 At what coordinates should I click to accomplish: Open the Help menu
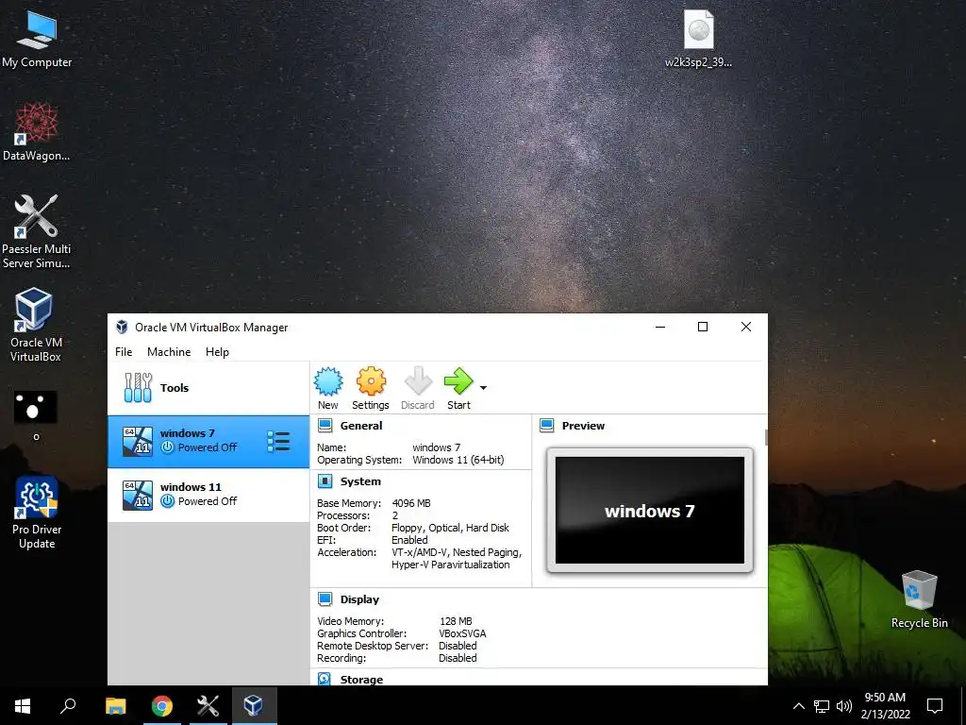coord(217,351)
